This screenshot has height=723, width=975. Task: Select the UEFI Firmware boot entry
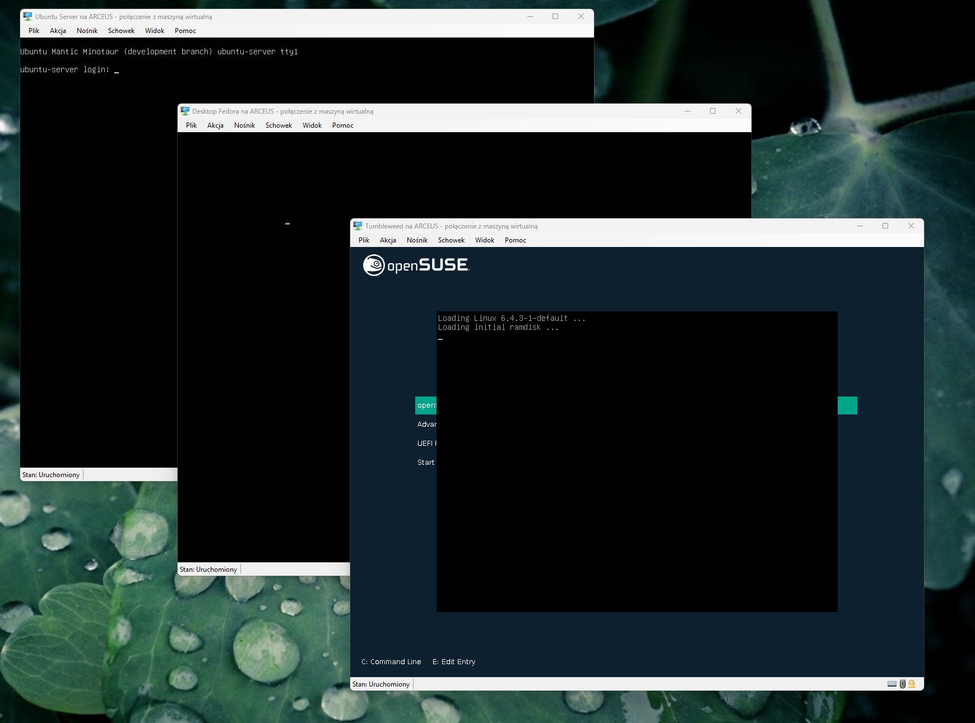[x=427, y=443]
